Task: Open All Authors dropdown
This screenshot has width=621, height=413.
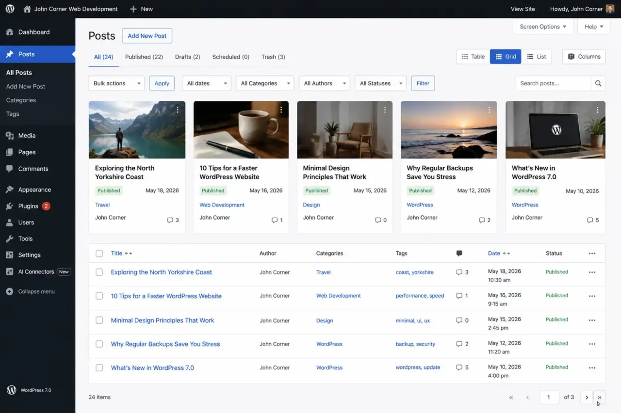Action: 324,83
